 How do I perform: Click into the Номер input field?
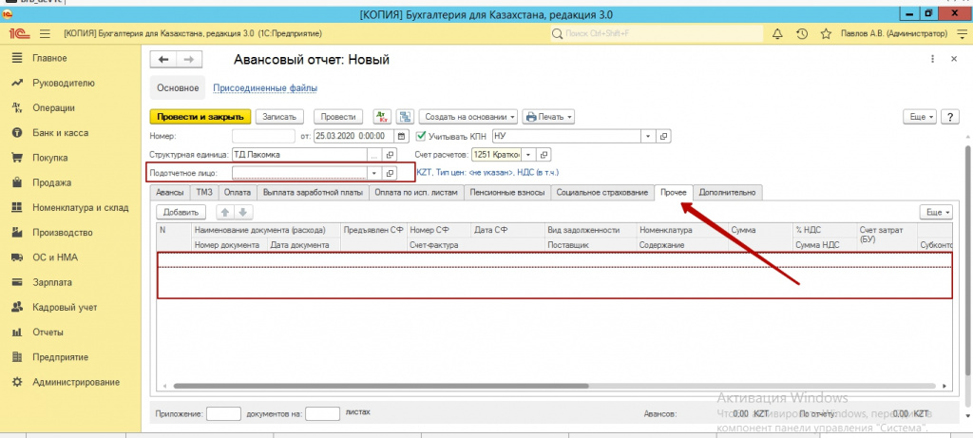click(263, 136)
